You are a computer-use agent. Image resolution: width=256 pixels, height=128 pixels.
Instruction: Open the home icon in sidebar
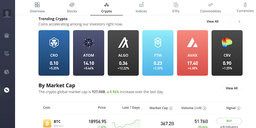coord(7,36)
